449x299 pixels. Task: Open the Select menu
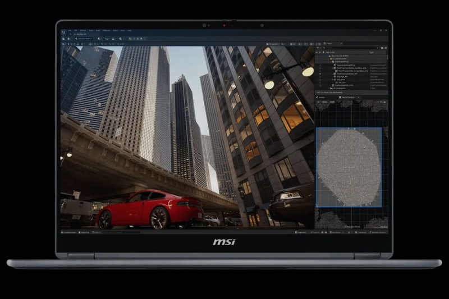[116, 30]
